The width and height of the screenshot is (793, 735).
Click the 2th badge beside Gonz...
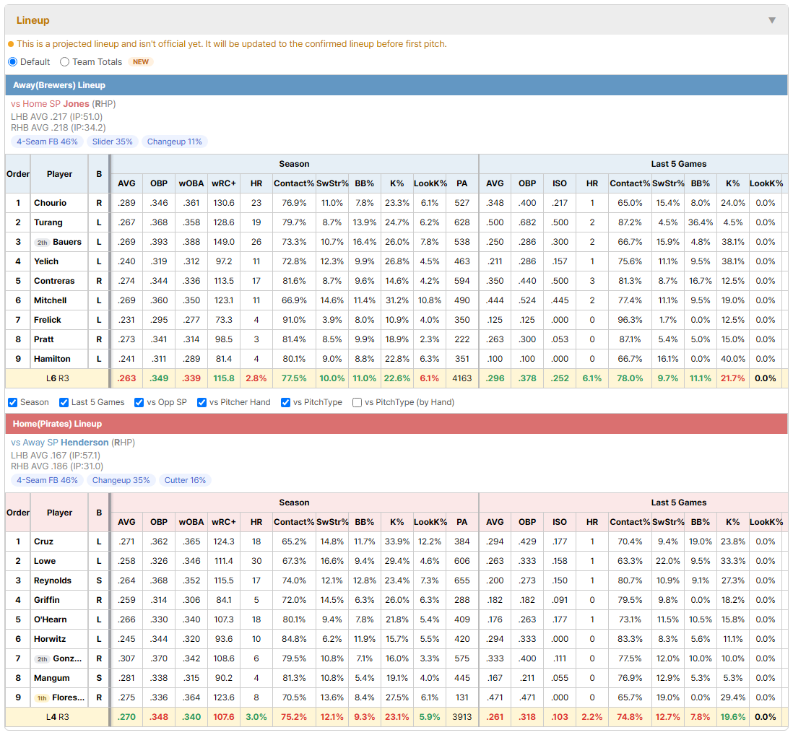click(x=42, y=659)
